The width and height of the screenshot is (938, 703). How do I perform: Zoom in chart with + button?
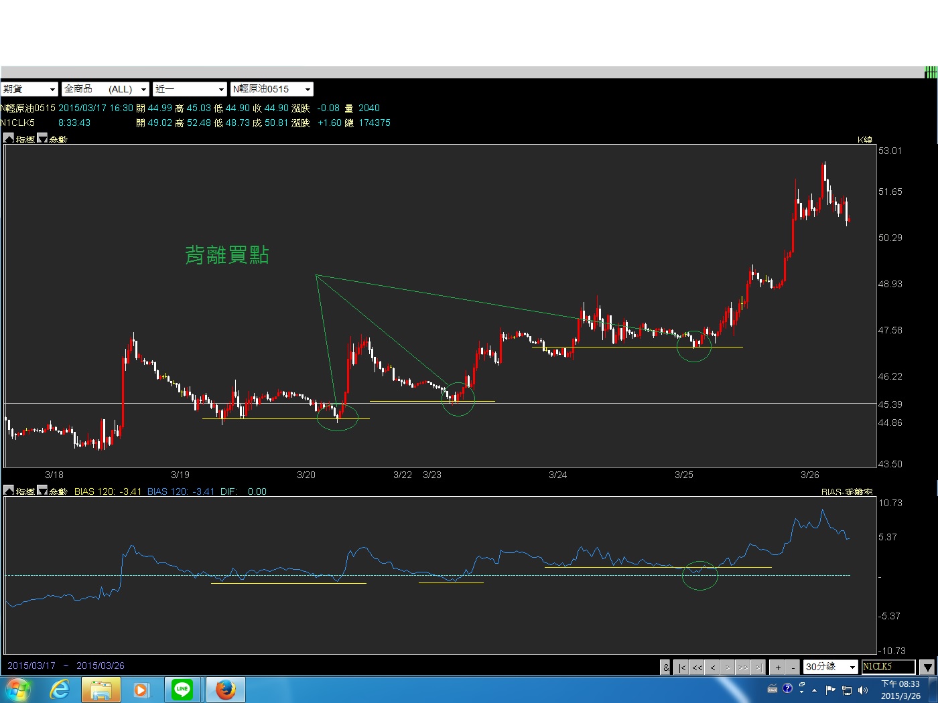[x=777, y=667]
